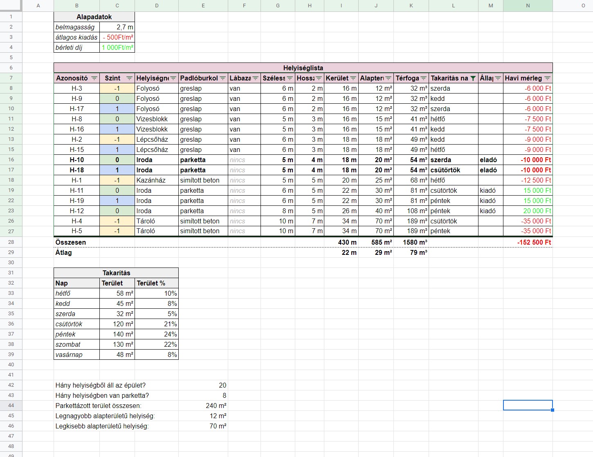This screenshot has height=457, width=593.
Task: Open the Helyiségnév column filter icon
Action: pyautogui.click(x=173, y=78)
